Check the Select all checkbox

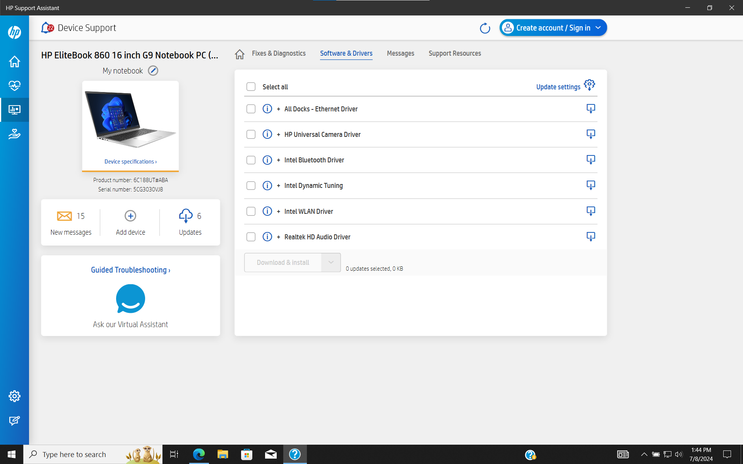coord(251,87)
